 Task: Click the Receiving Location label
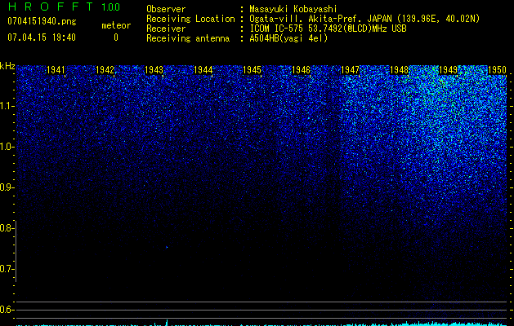[x=190, y=19]
